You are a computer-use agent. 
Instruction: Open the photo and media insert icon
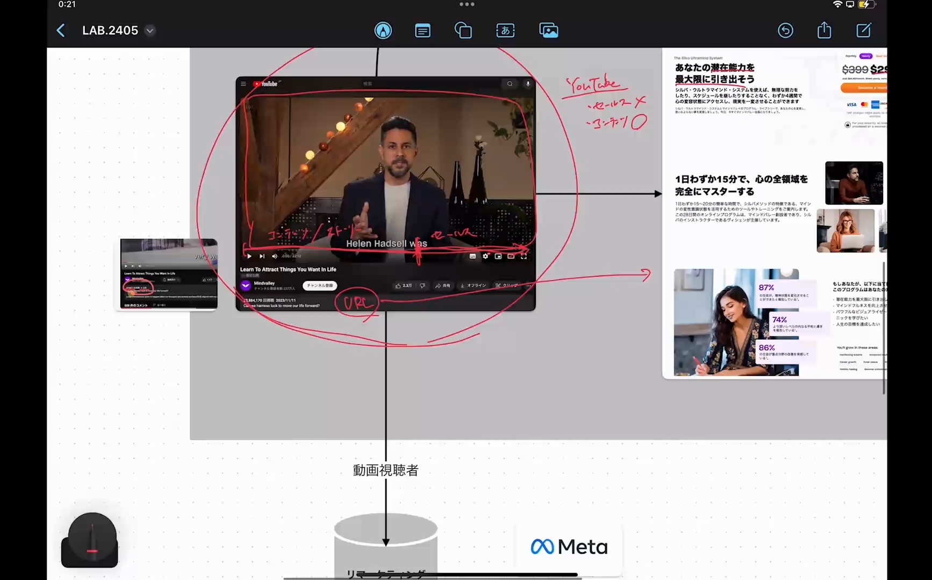[x=549, y=31]
